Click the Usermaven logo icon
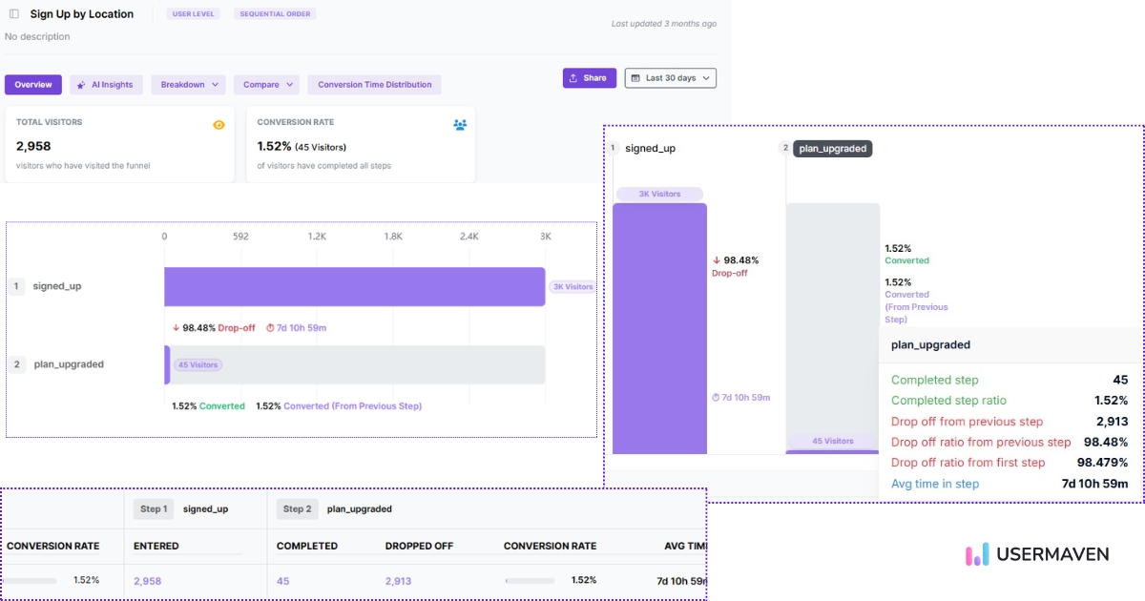 [977, 554]
